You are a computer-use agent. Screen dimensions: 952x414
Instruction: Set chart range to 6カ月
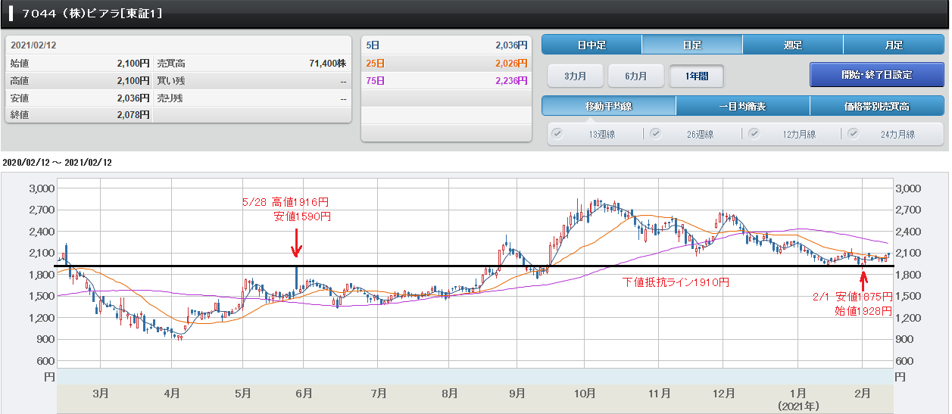click(636, 76)
